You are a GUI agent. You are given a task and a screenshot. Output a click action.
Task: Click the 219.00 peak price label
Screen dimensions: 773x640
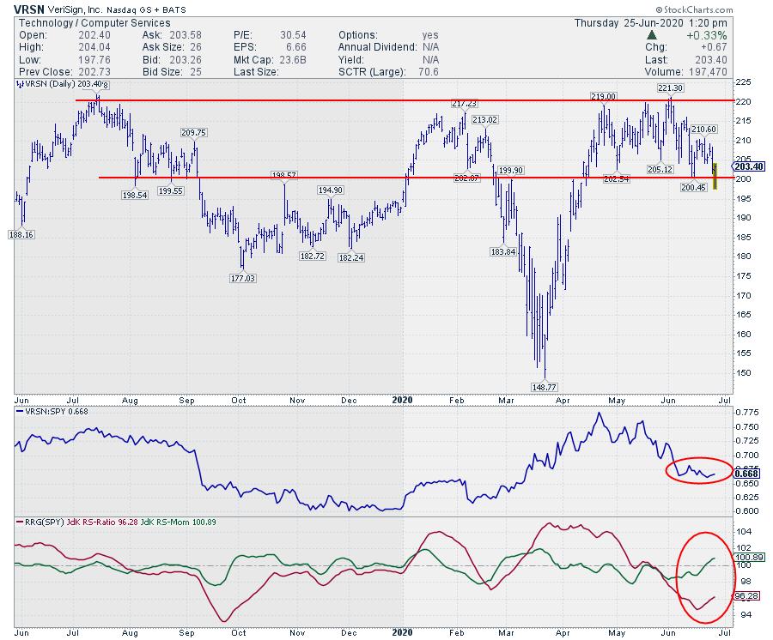604,96
